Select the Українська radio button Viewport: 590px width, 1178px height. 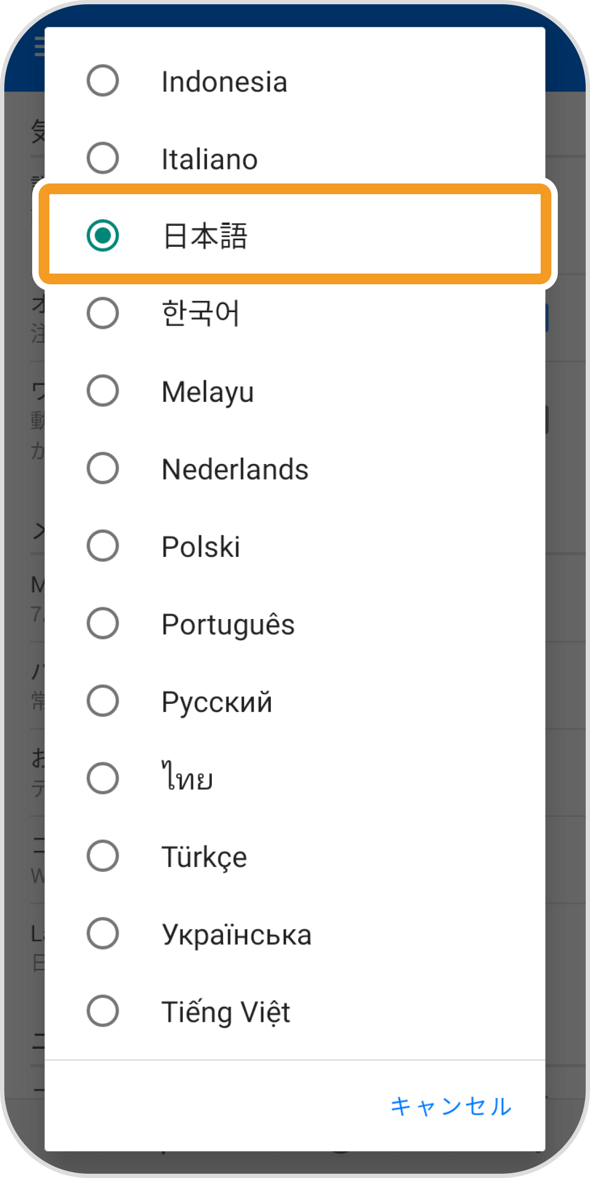tap(102, 933)
